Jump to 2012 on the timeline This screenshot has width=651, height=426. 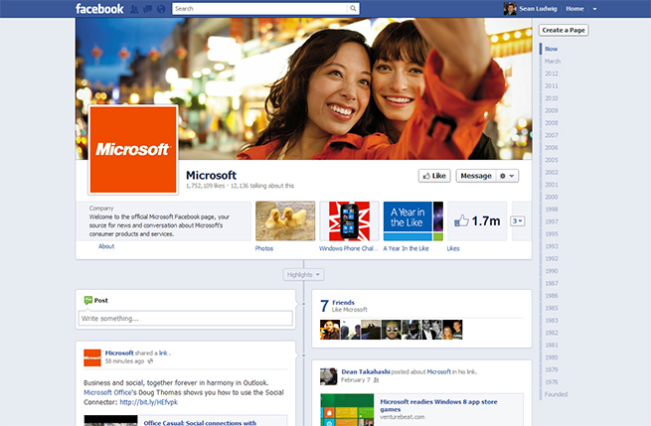click(552, 73)
